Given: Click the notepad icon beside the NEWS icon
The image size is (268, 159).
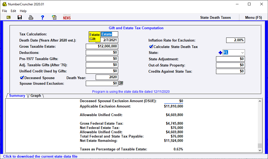Looking at the screenshot, I should pos(54,17).
